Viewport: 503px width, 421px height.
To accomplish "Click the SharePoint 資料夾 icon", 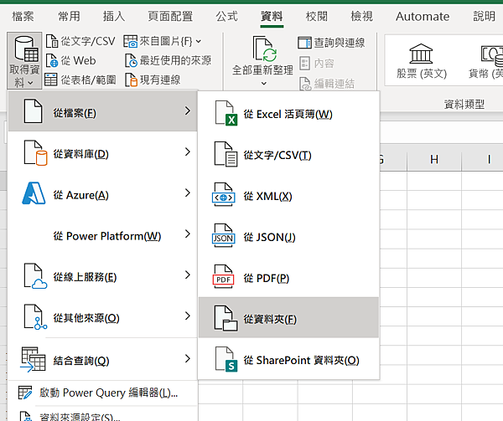I will 226,359.
